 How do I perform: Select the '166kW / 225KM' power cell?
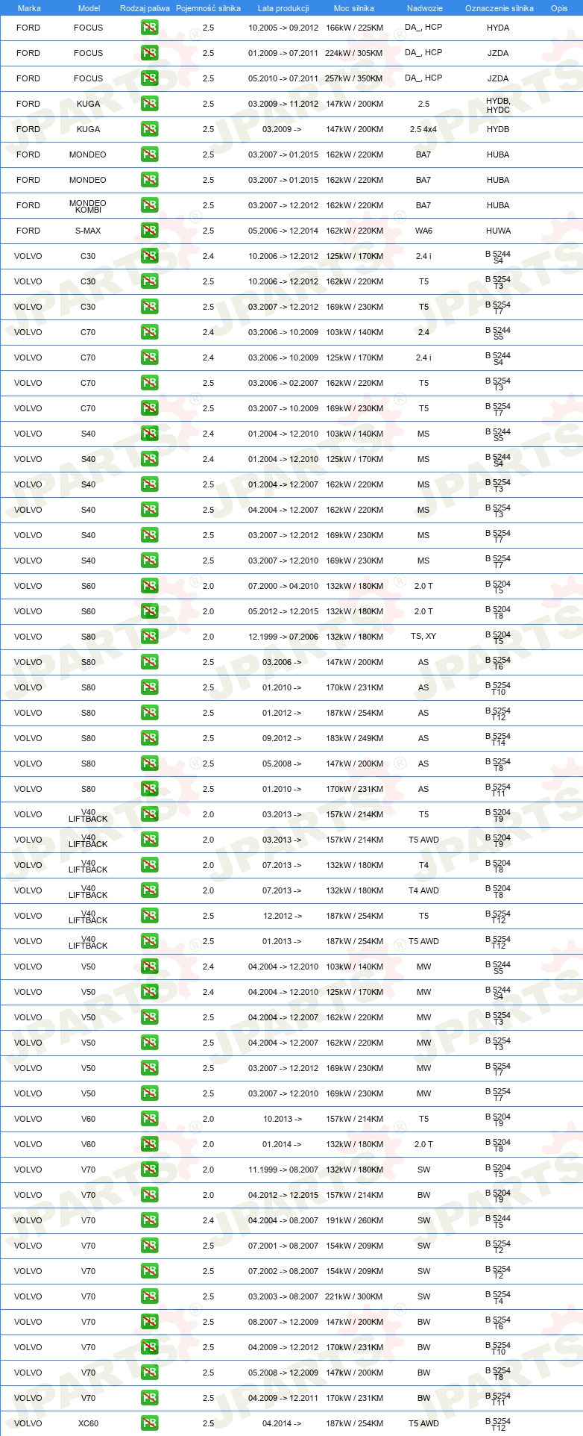(354, 28)
